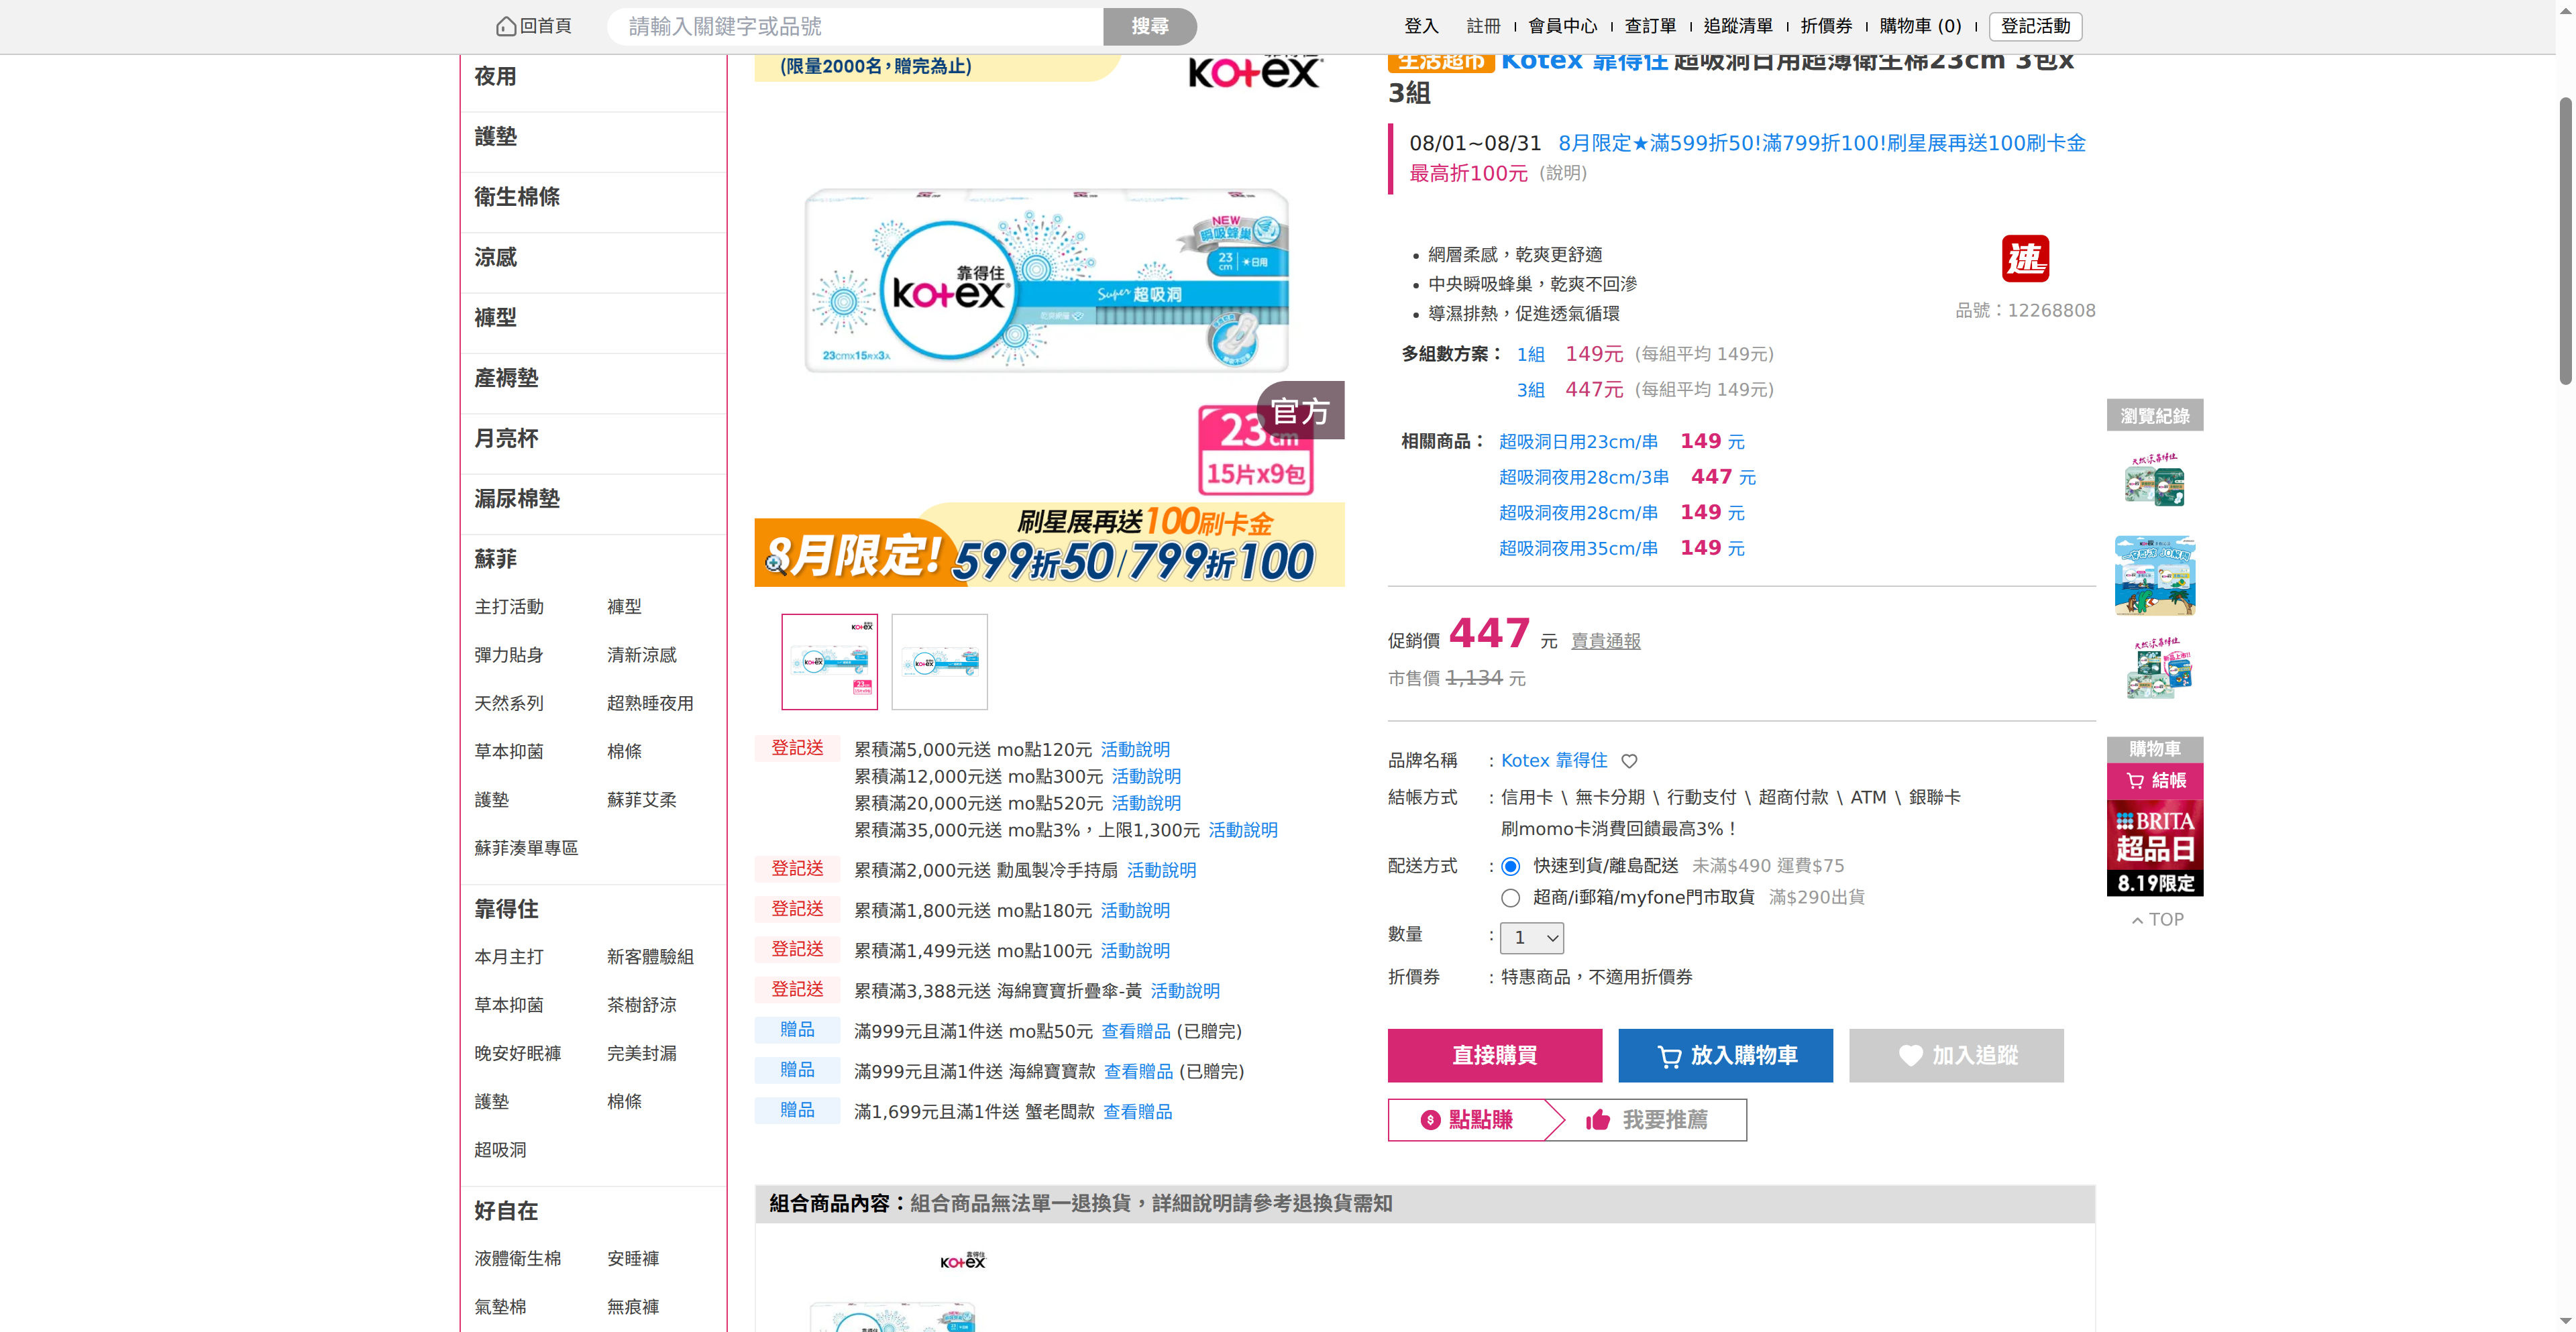
Task: Click the 加入追蹤 button
Action: 1956,1056
